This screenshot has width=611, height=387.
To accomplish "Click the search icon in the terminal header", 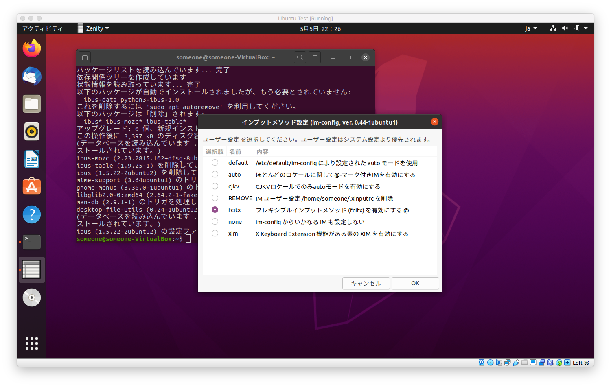I will (x=300, y=57).
